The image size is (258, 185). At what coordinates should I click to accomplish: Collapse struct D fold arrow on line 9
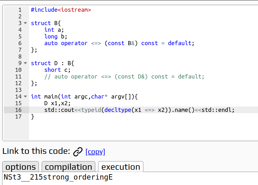[x=25, y=63]
